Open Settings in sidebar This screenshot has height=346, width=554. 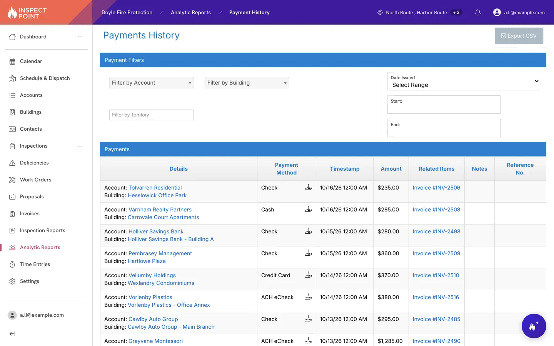[x=30, y=281]
